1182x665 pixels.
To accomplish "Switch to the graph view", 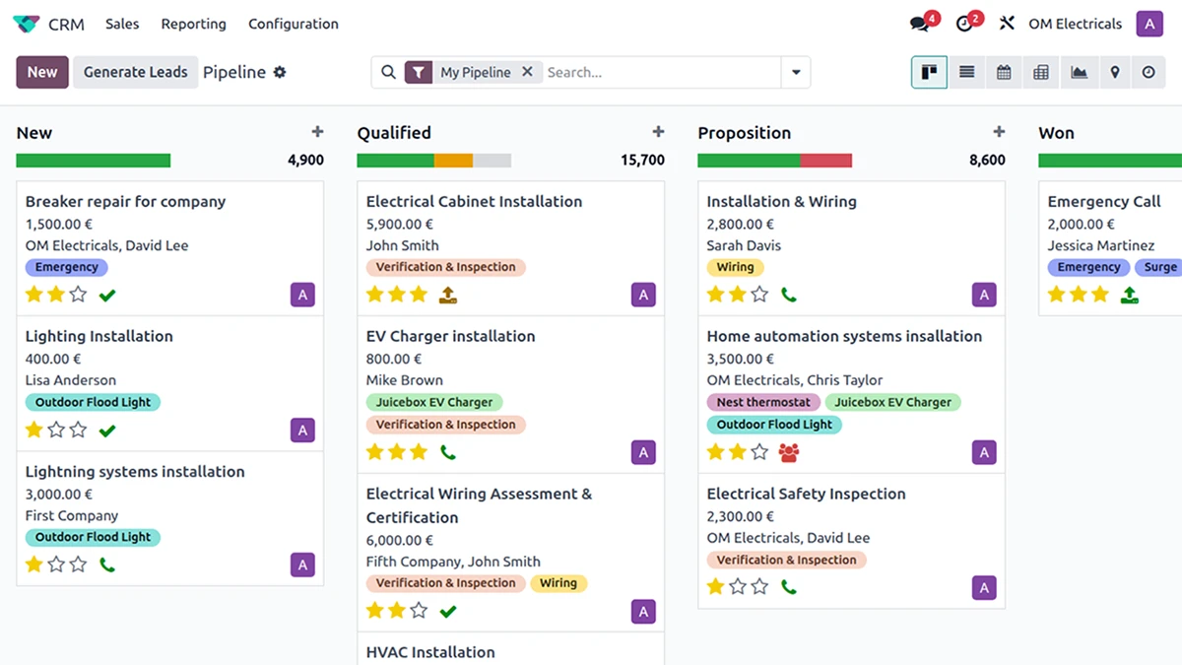I will click(1079, 72).
